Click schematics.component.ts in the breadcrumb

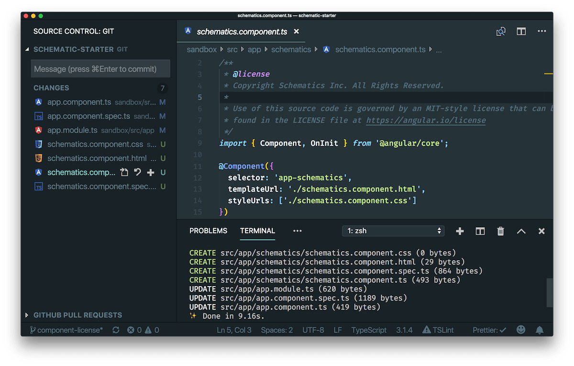pos(380,49)
